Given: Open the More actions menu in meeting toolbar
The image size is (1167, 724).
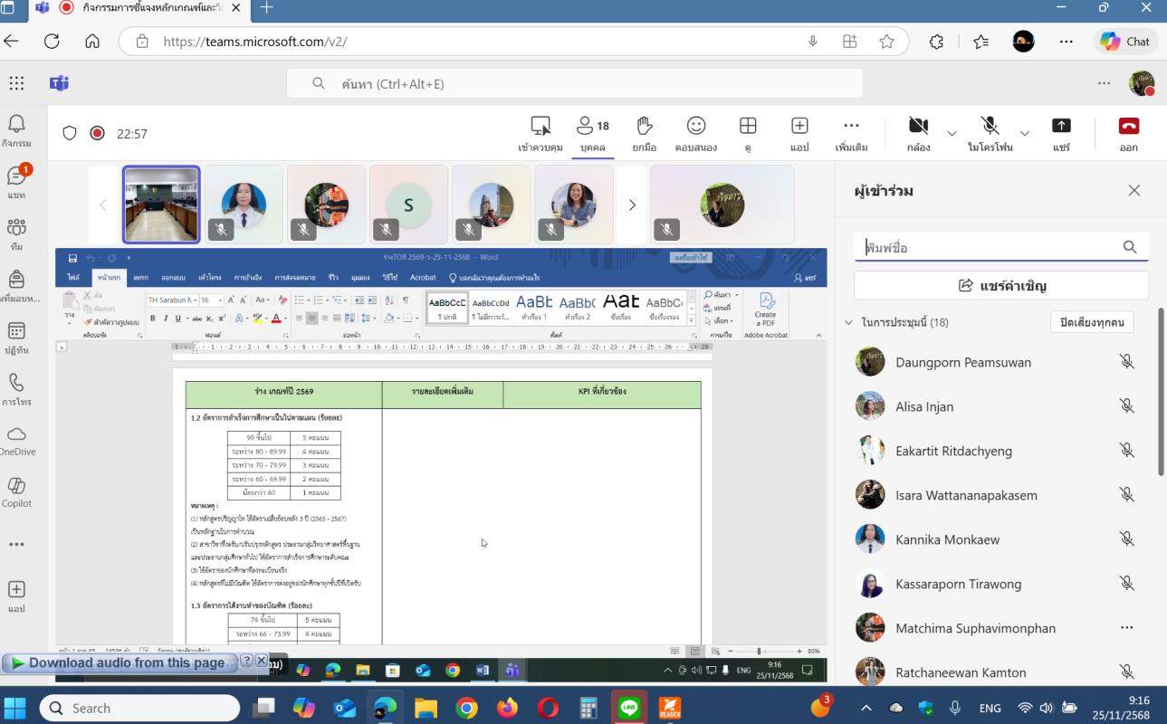Looking at the screenshot, I should coord(851,133).
